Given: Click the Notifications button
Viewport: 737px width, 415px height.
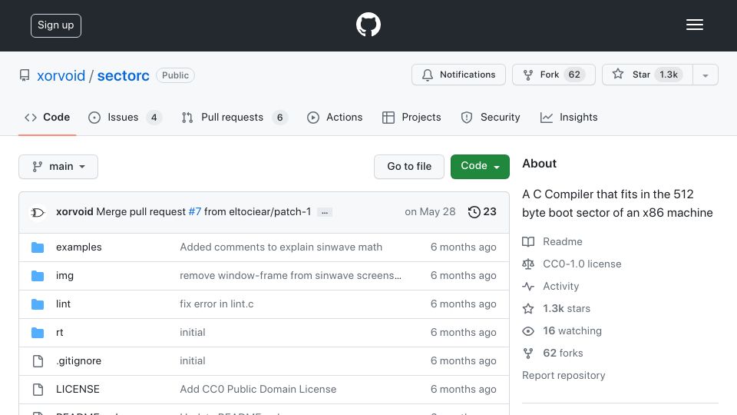Looking at the screenshot, I should 459,75.
